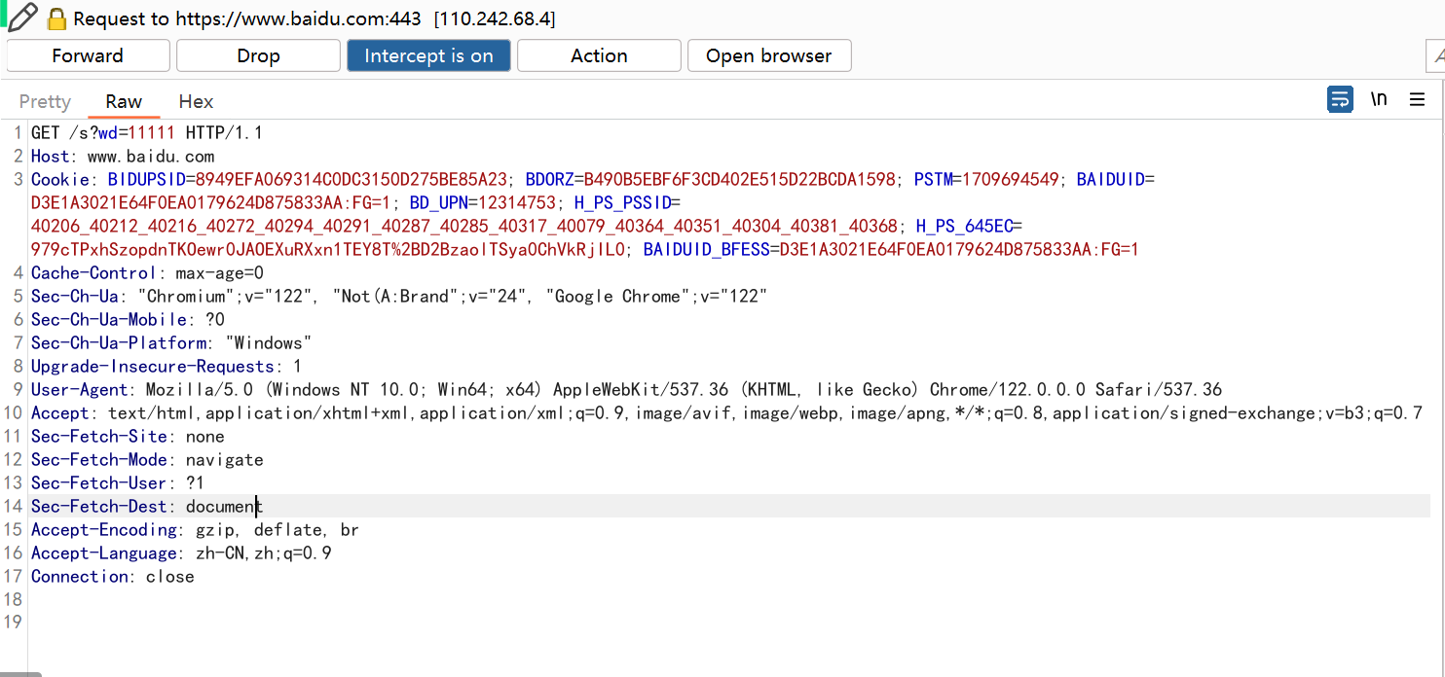
Task: Forward the intercepted request
Action: tap(88, 55)
